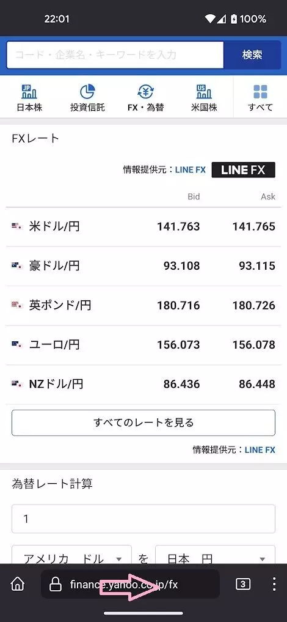
Task: Open the 米ドル/円 rate row
Action: pos(143,227)
